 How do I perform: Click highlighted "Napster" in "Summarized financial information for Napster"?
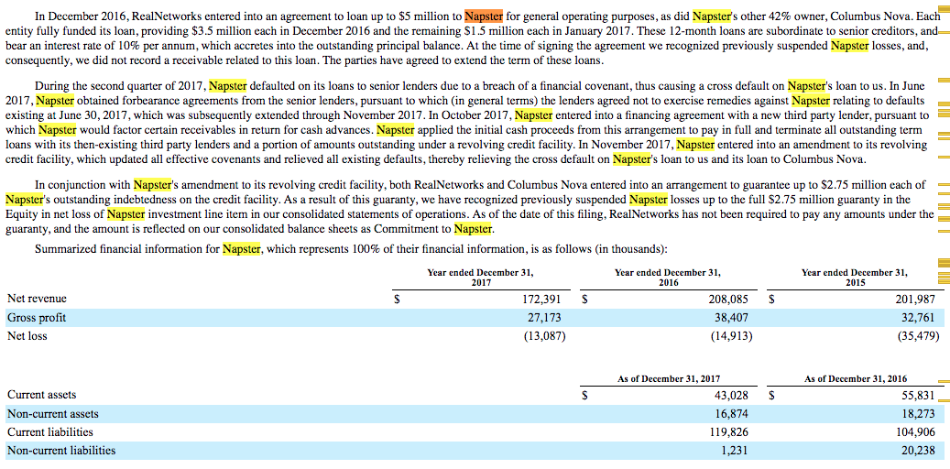[x=241, y=249]
